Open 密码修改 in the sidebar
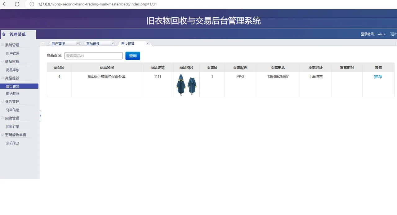The width and height of the screenshot is (397, 215). 13,143
